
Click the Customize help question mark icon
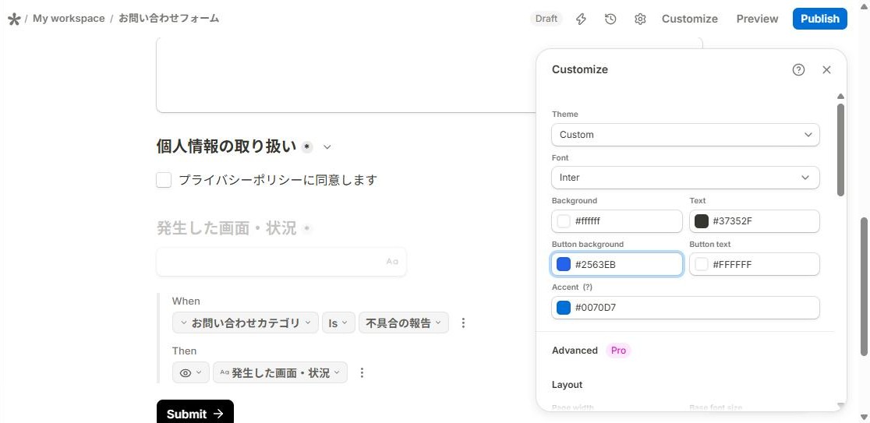click(798, 69)
